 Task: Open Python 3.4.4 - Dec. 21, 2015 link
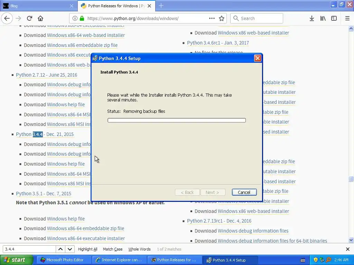point(45,134)
